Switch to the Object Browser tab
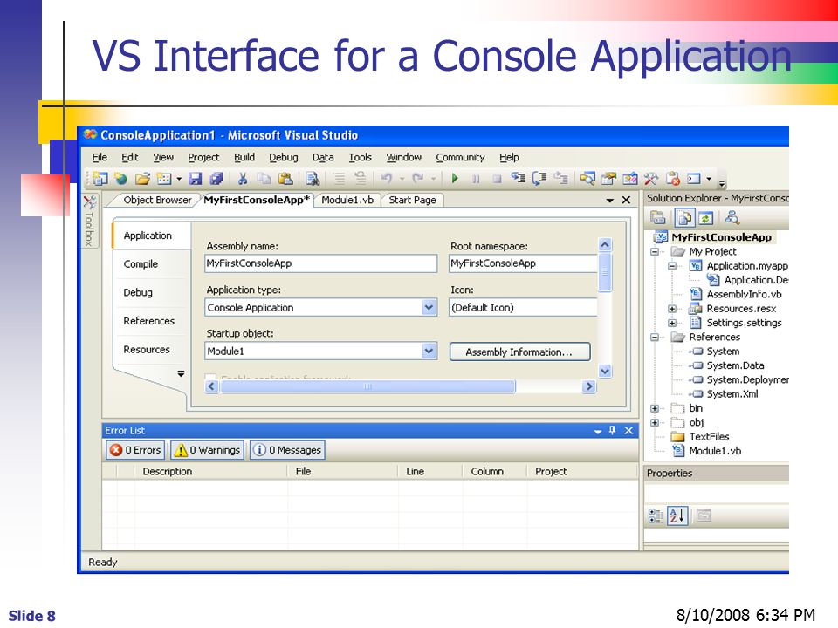Viewport: 838px width, 628px height. [x=157, y=200]
